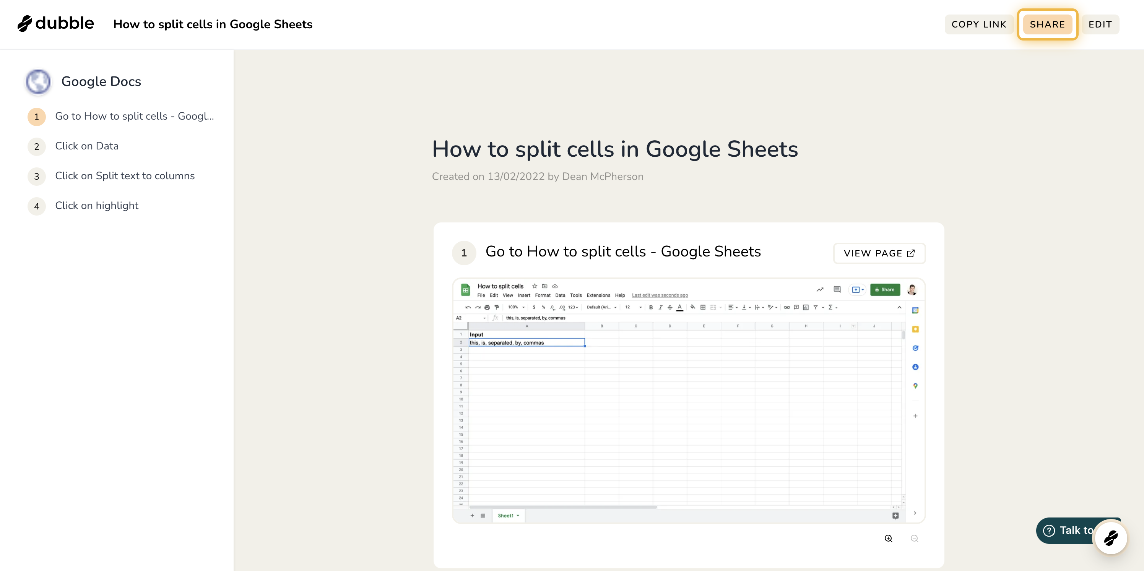Toggle italic formatting in the Sheets toolbar

[660, 307]
